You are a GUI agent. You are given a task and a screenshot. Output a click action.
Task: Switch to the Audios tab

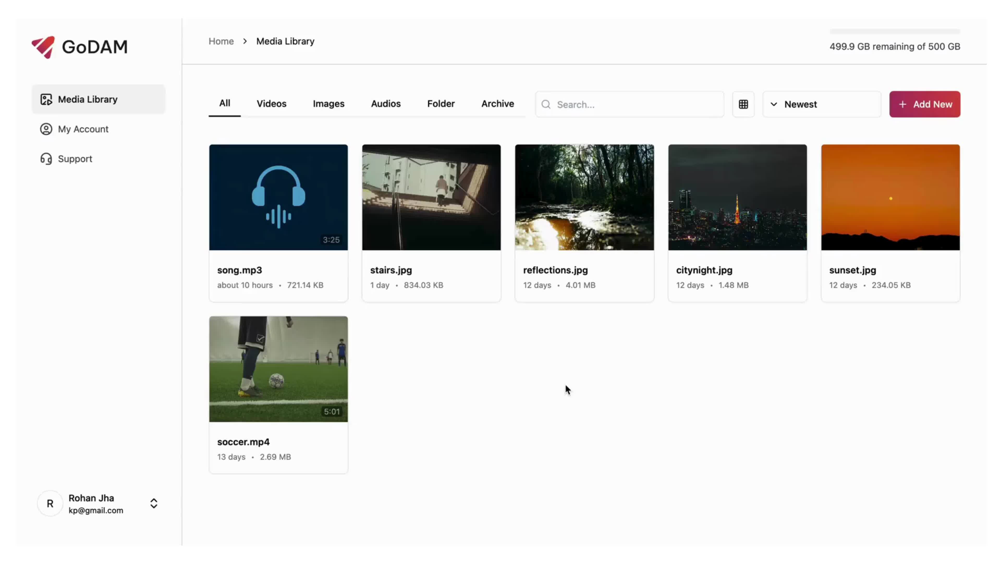click(386, 104)
